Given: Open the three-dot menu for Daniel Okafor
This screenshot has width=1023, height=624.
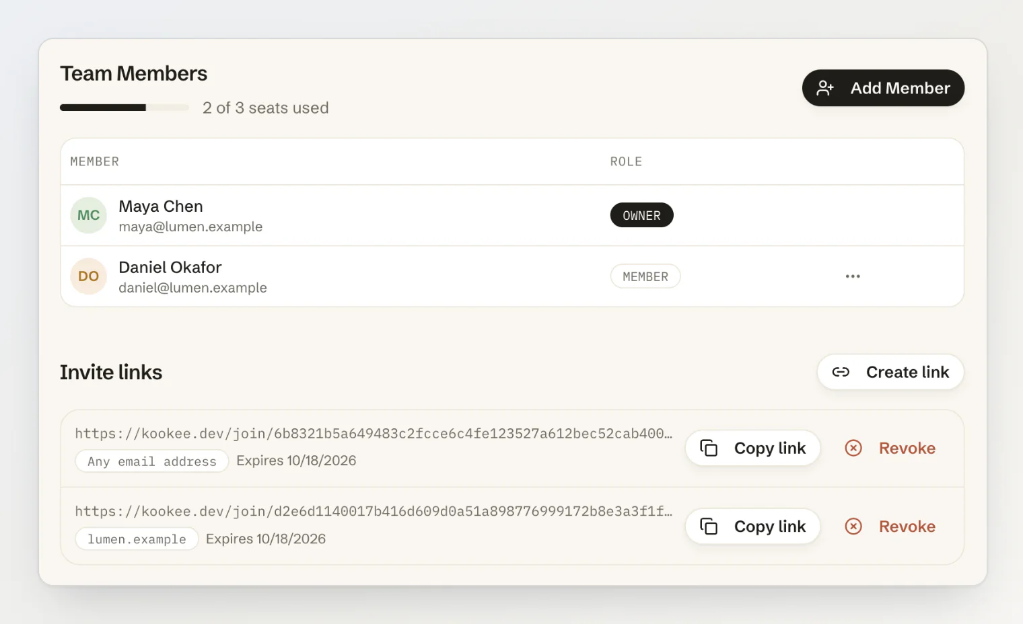Looking at the screenshot, I should pyautogui.click(x=853, y=276).
